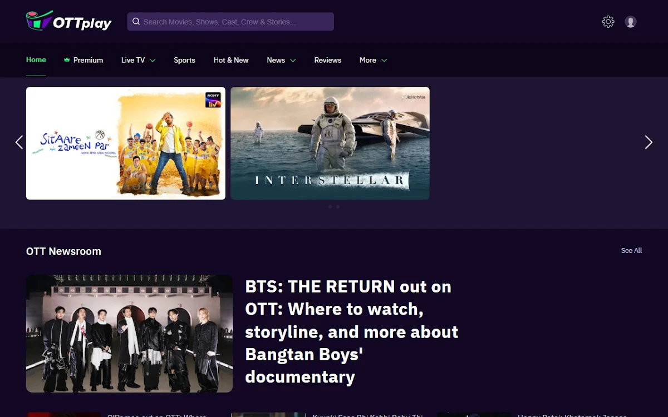Select the Home tab
This screenshot has height=417, width=668.
tap(36, 59)
